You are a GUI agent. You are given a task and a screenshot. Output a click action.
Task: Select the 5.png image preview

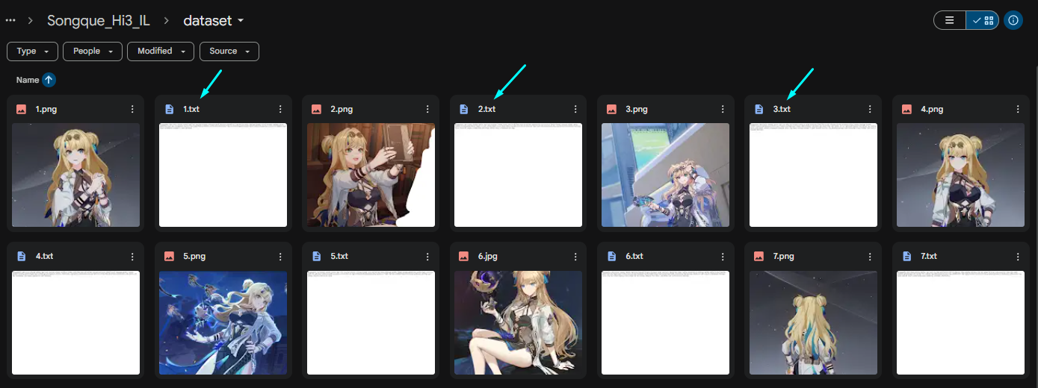click(223, 322)
